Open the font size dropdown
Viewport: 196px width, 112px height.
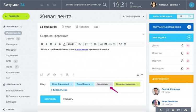[80, 44]
